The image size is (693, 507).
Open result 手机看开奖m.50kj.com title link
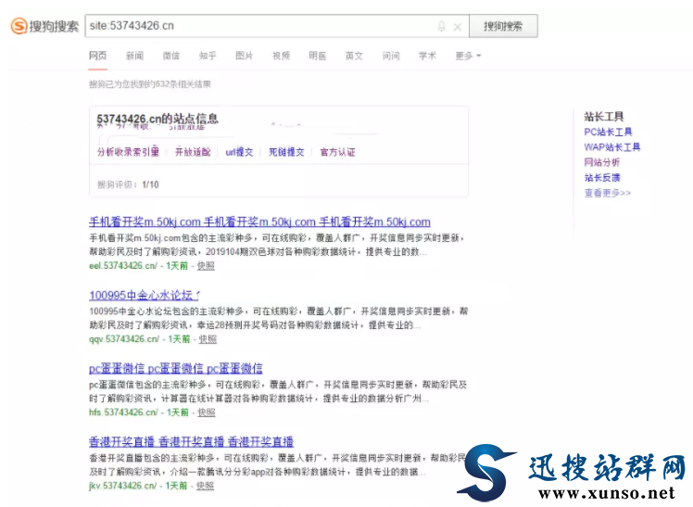click(x=259, y=222)
